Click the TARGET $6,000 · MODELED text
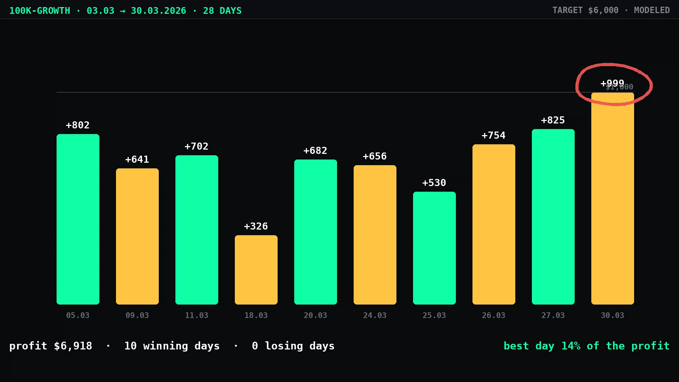Viewport: 679px width, 382px height. (611, 10)
